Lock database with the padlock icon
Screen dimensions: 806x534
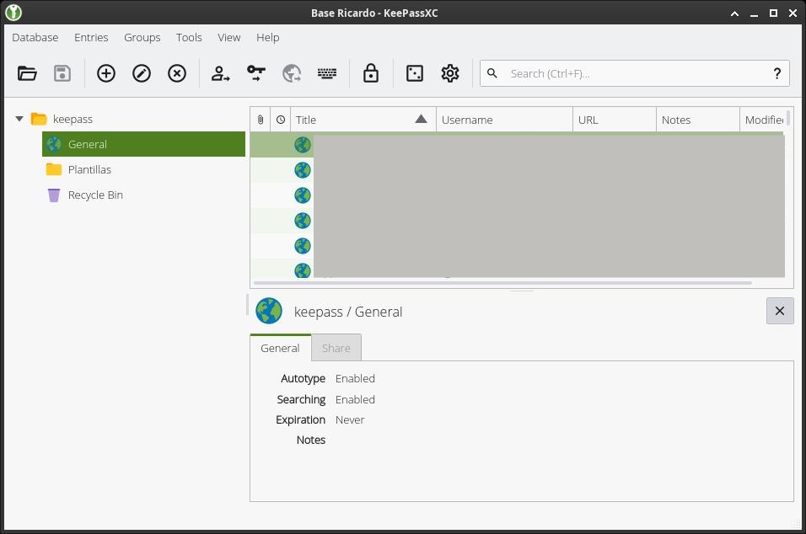click(x=371, y=73)
